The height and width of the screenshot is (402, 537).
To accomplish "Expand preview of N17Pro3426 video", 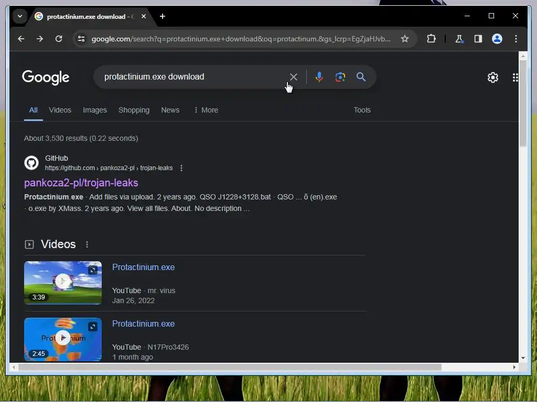I will [93, 327].
